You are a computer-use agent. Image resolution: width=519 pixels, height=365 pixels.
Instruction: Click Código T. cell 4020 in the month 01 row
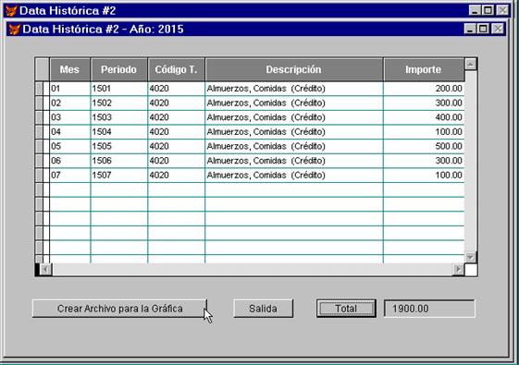point(176,89)
